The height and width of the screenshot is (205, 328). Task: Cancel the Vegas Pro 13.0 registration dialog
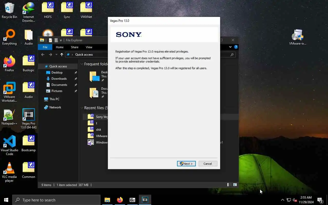click(208, 164)
